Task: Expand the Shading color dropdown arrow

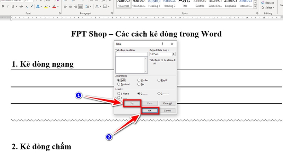Action: click(100, 6)
